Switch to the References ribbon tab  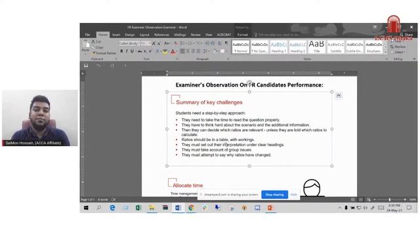(161, 35)
